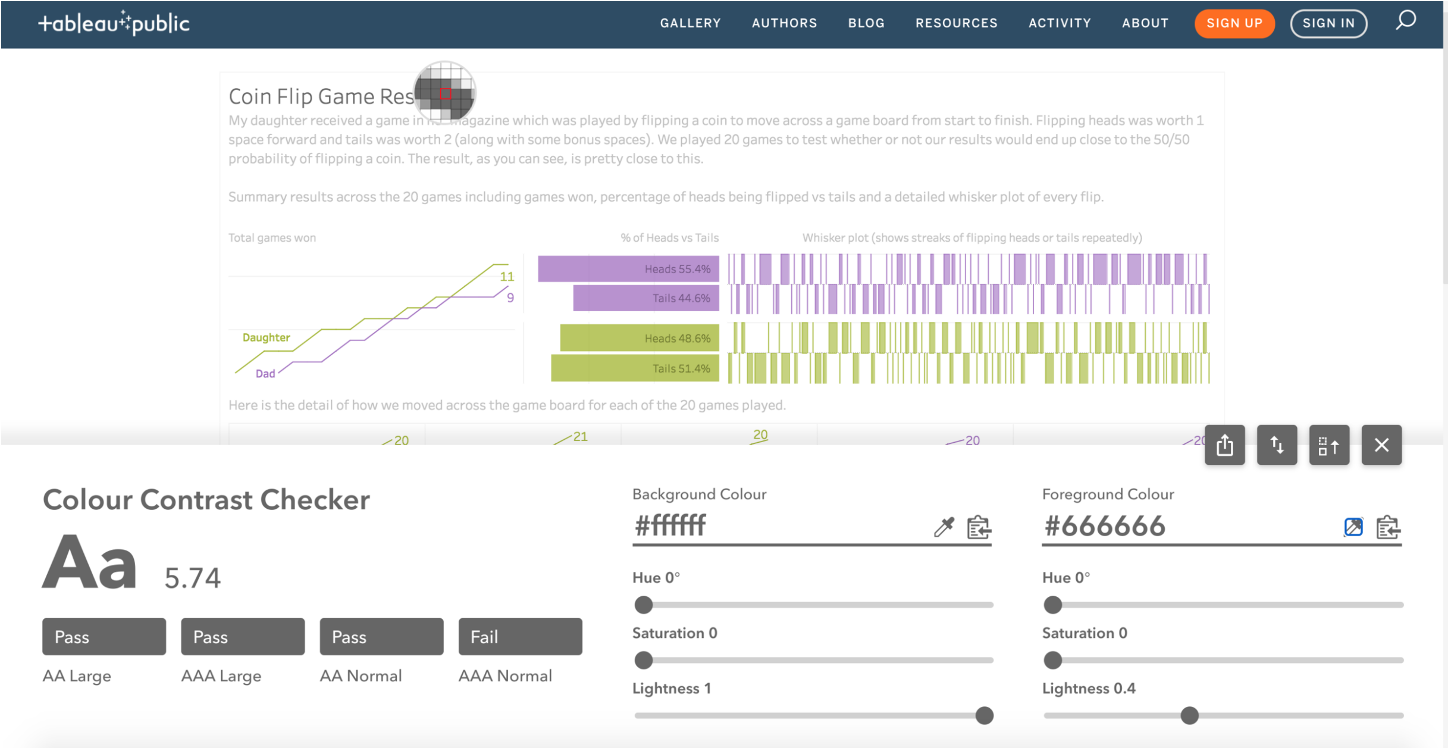Close the Colour Contrast Checker panel

point(1381,445)
